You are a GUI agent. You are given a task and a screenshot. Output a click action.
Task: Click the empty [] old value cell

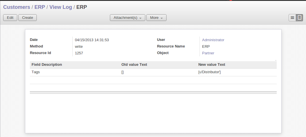tap(123, 72)
